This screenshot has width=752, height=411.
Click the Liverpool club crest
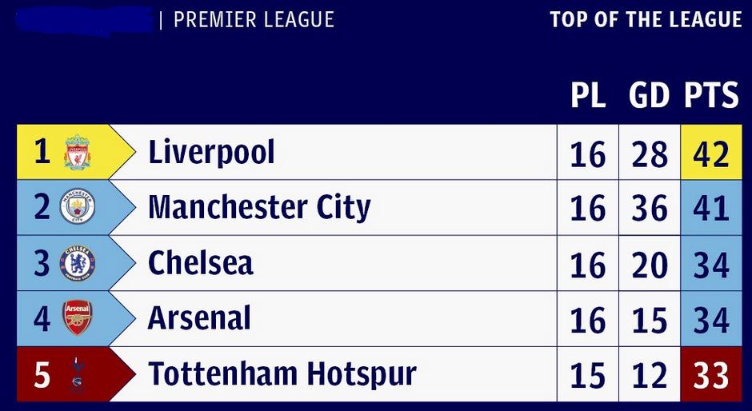(78, 152)
